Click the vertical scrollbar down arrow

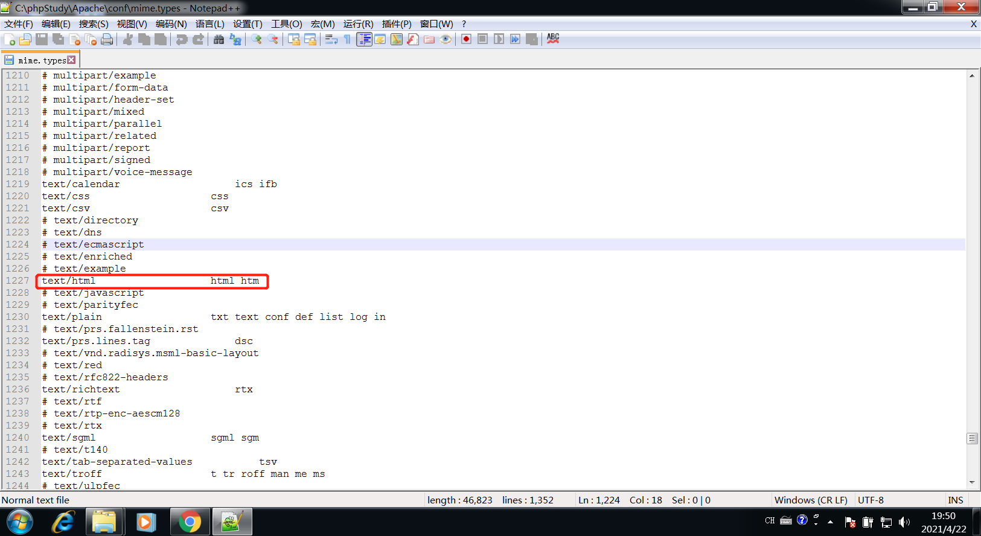[972, 482]
